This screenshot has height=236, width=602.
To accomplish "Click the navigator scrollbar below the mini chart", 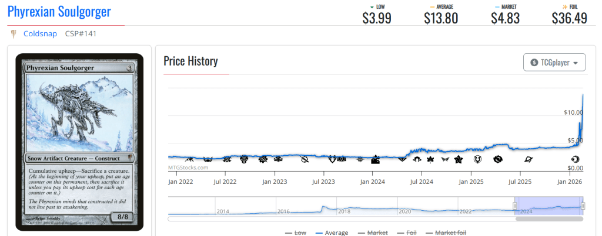I will (x=549, y=219).
